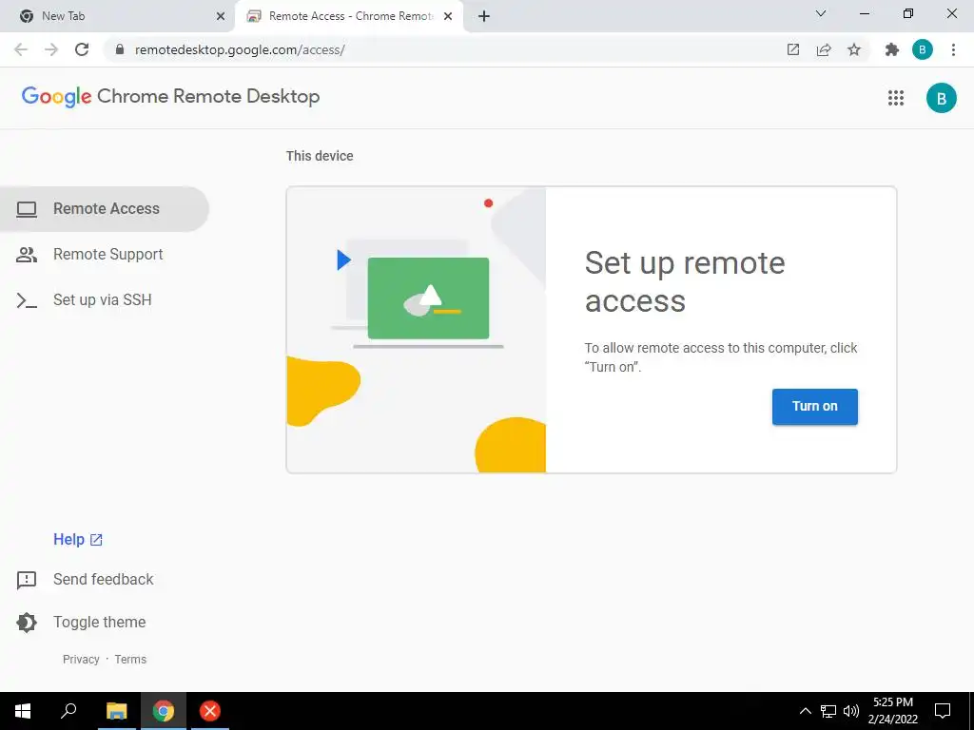The width and height of the screenshot is (974, 730).
Task: Share this page icon
Action: point(824,49)
